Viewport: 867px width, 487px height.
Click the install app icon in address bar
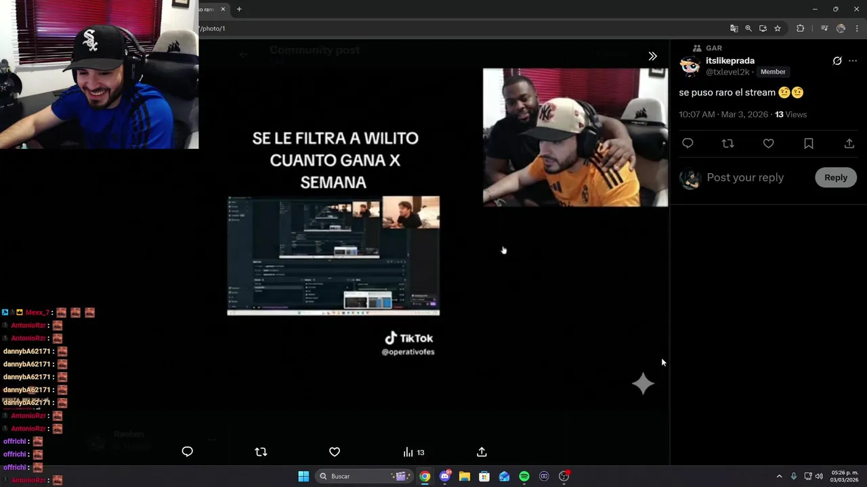point(763,28)
